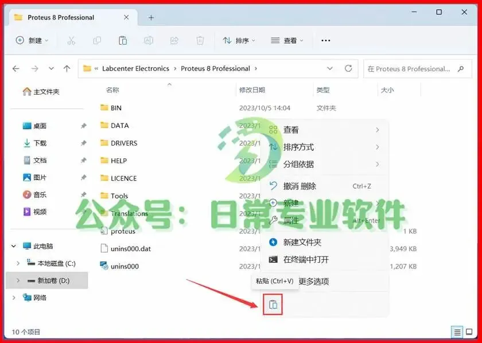Click the Paste icon in context menu
482x343 pixels.
(x=273, y=304)
